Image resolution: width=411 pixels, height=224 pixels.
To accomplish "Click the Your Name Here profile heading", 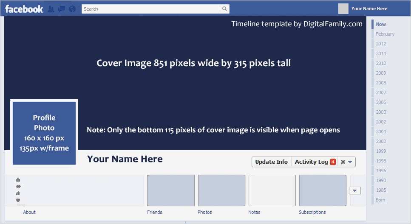I will [x=125, y=159].
